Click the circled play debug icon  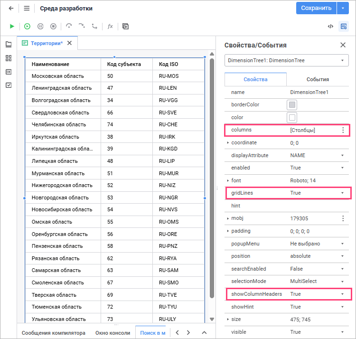click(27, 26)
